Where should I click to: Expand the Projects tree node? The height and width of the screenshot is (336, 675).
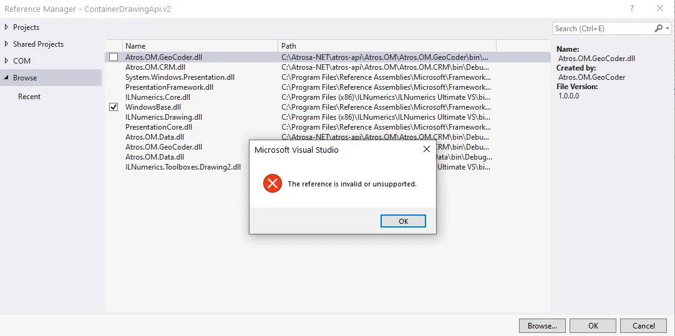[x=6, y=27]
